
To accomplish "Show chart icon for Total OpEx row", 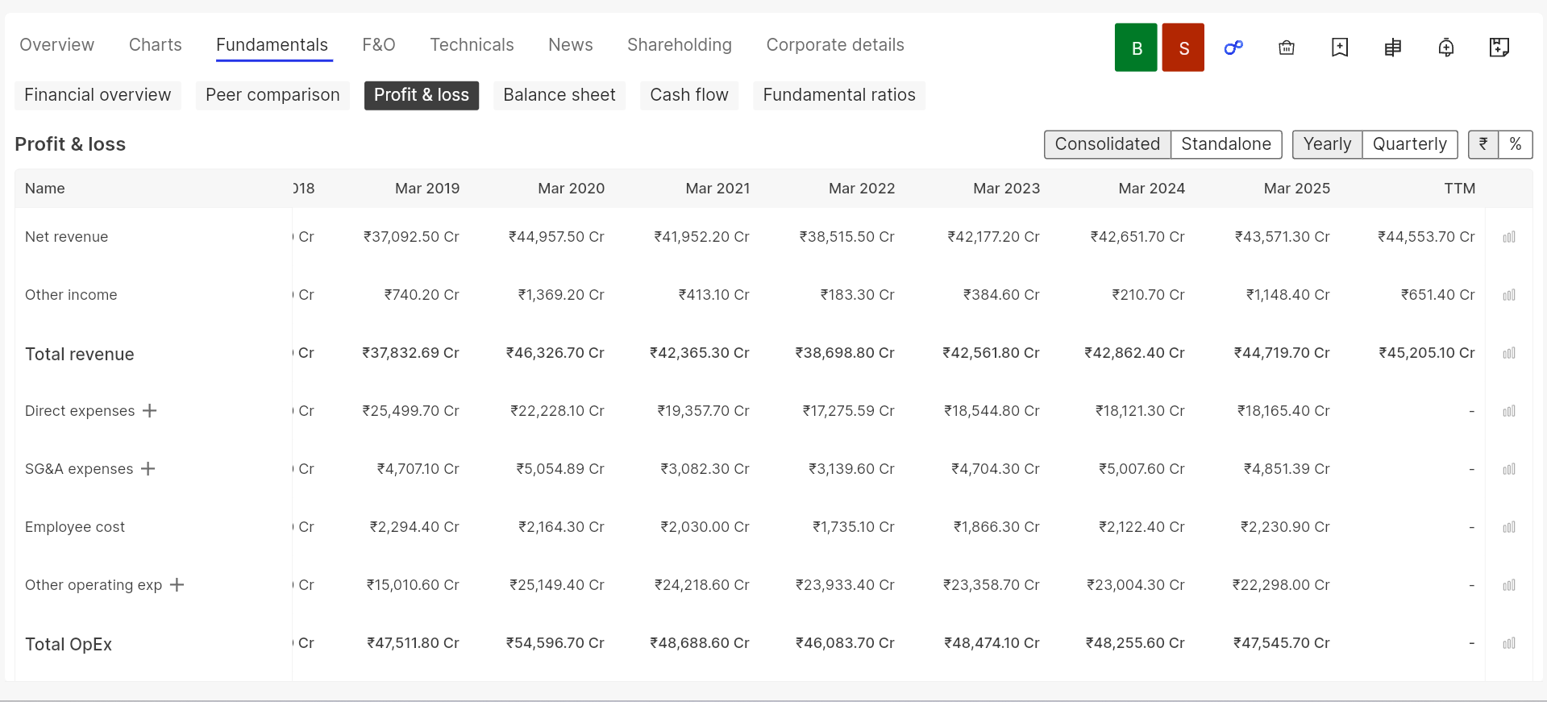I will point(1509,643).
